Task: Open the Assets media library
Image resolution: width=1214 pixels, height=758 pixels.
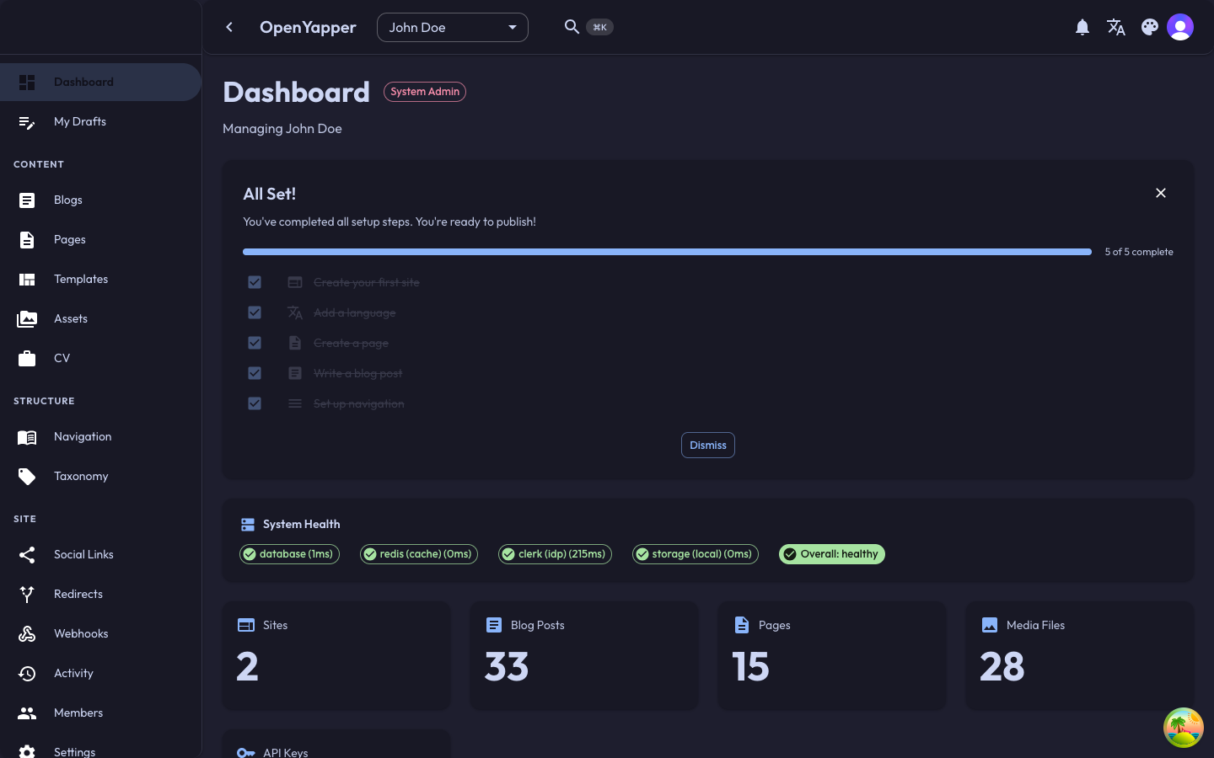Action: 71,318
